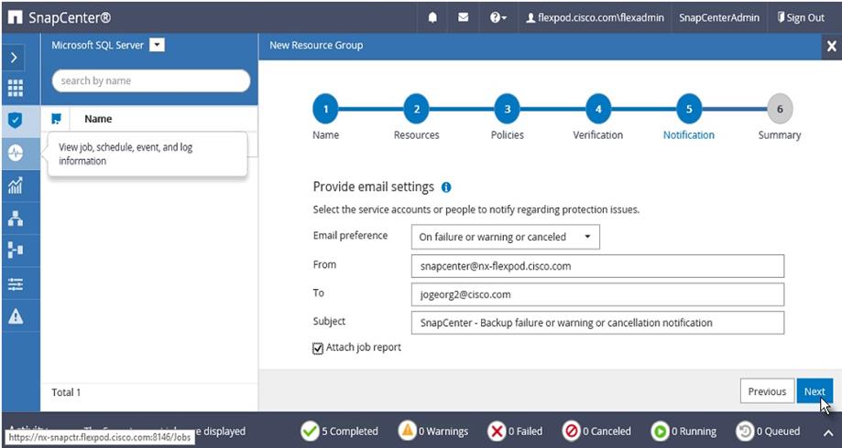Click the envelope mail icon

(x=463, y=17)
